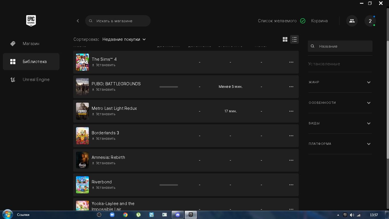Click the Epic Games logo
The image size is (389, 219).
coord(31,21)
